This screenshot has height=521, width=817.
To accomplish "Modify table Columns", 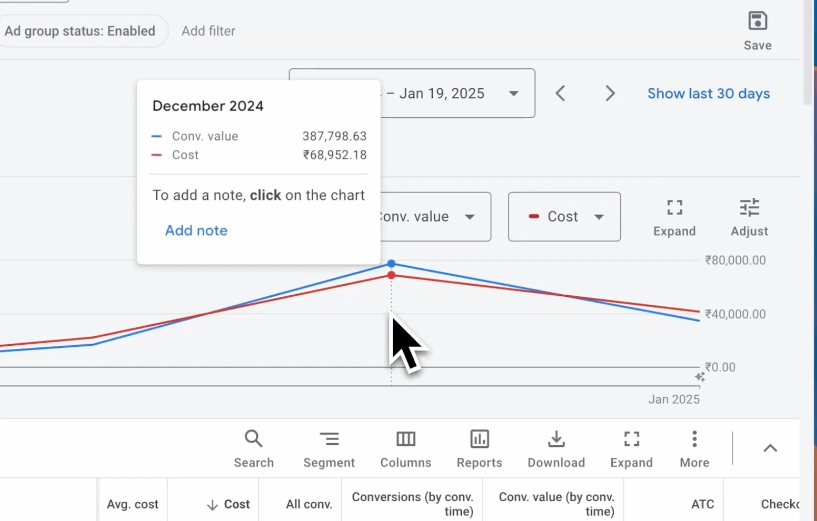I will [x=405, y=449].
